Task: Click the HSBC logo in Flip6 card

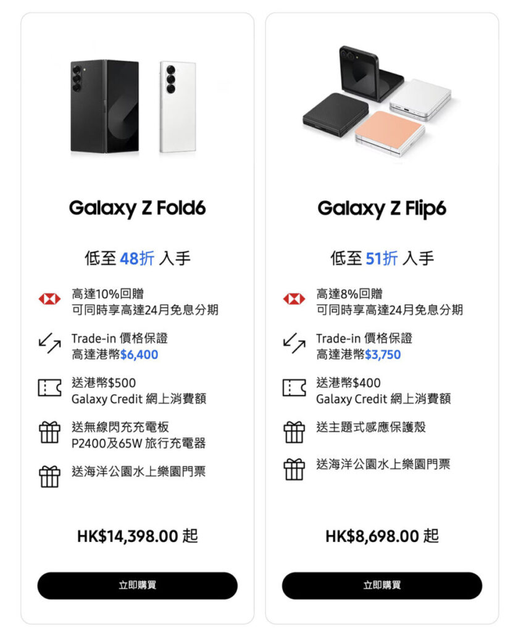Action: (x=294, y=299)
